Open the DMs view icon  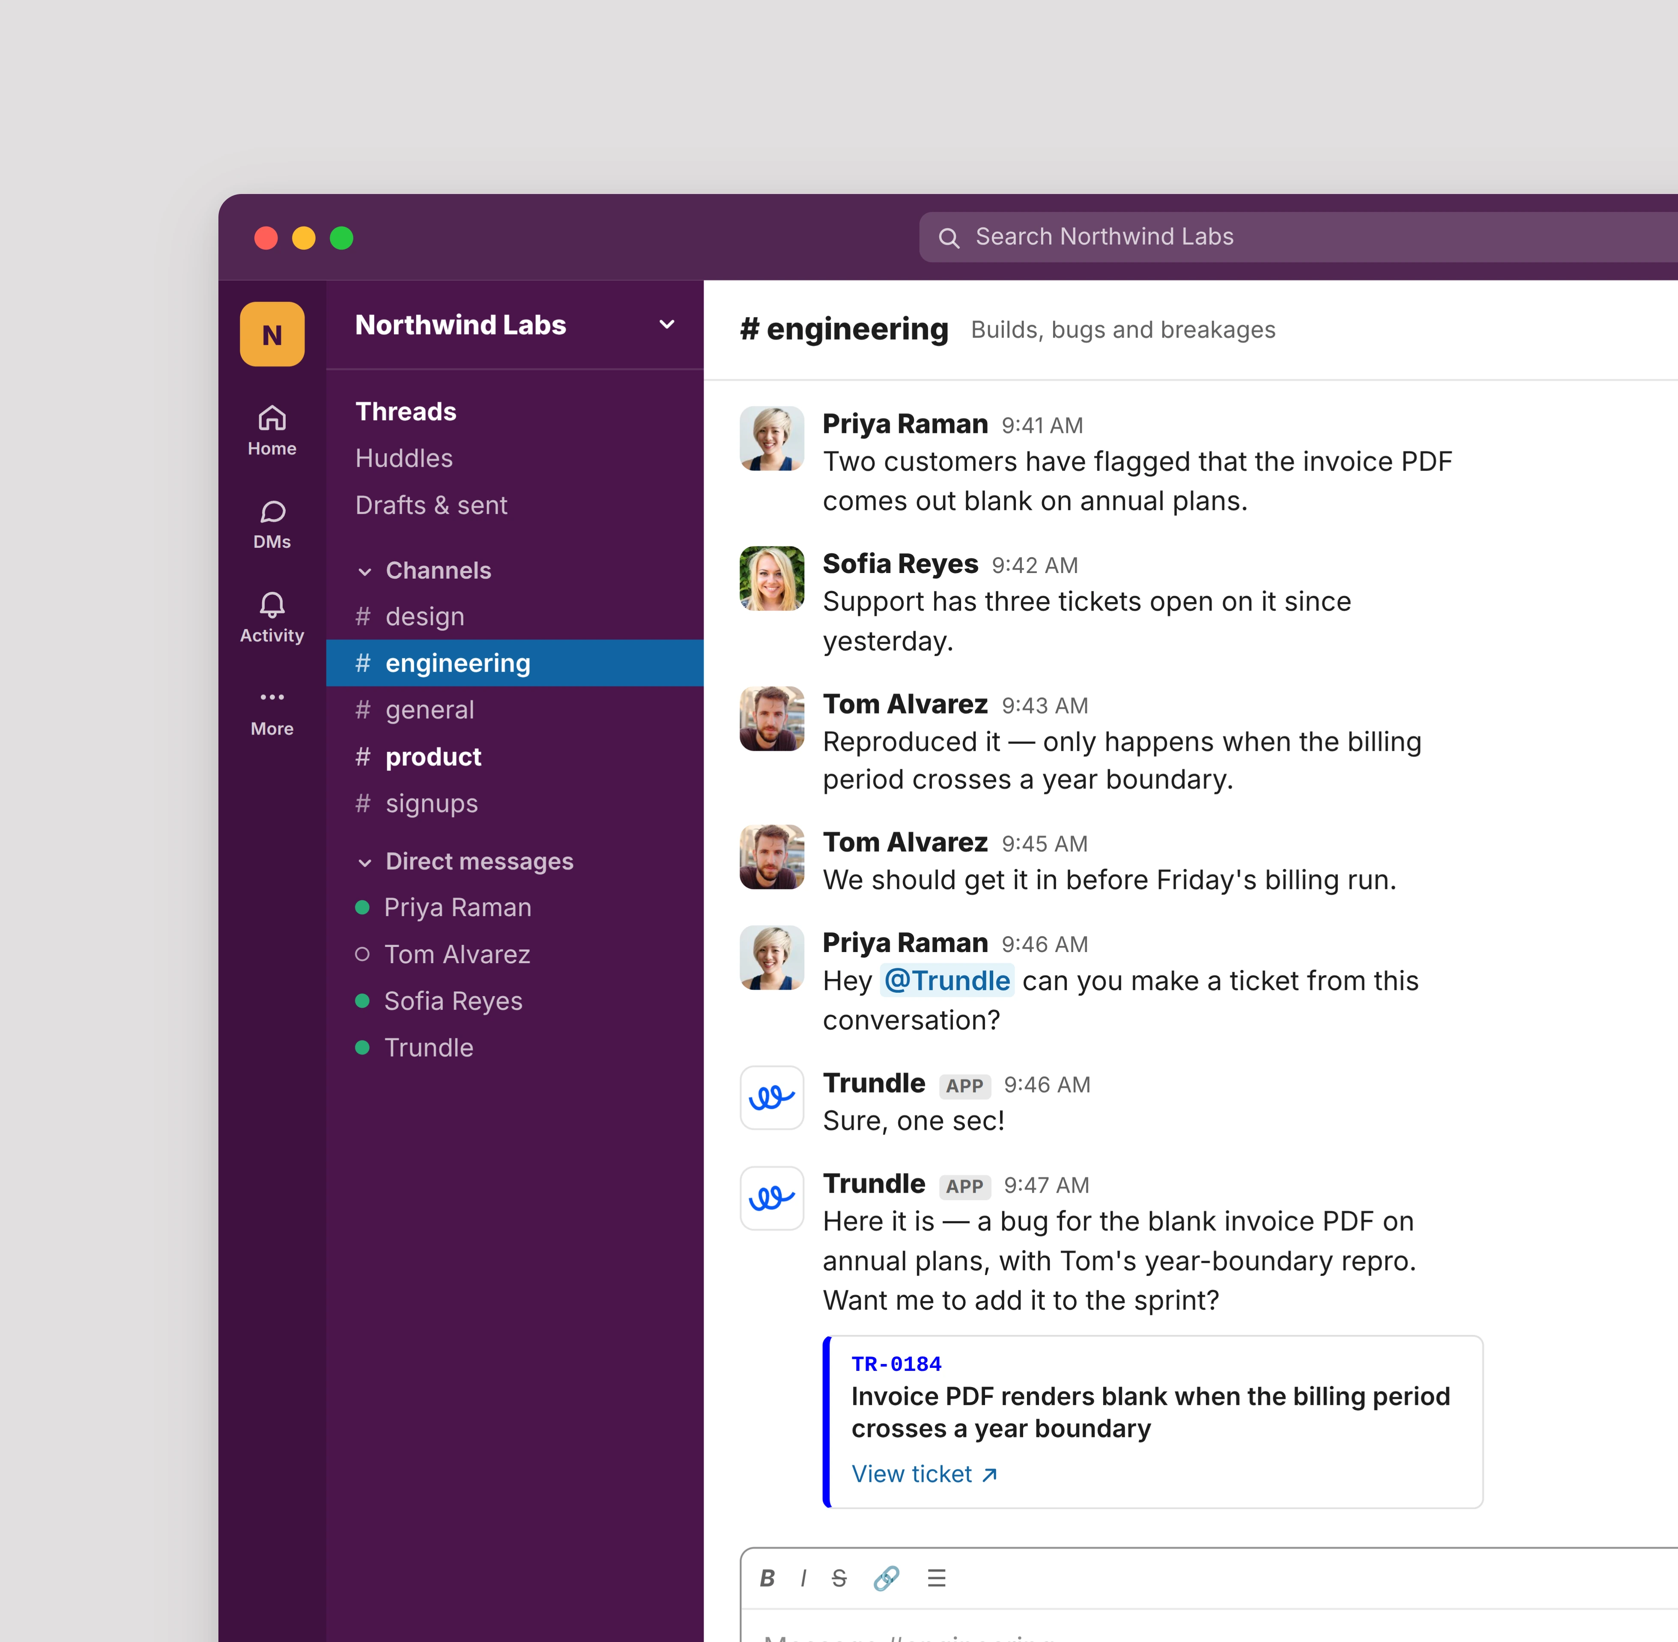[x=272, y=512]
